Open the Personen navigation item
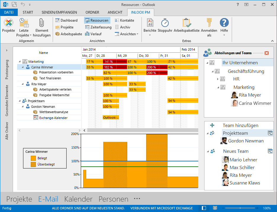 113,199
